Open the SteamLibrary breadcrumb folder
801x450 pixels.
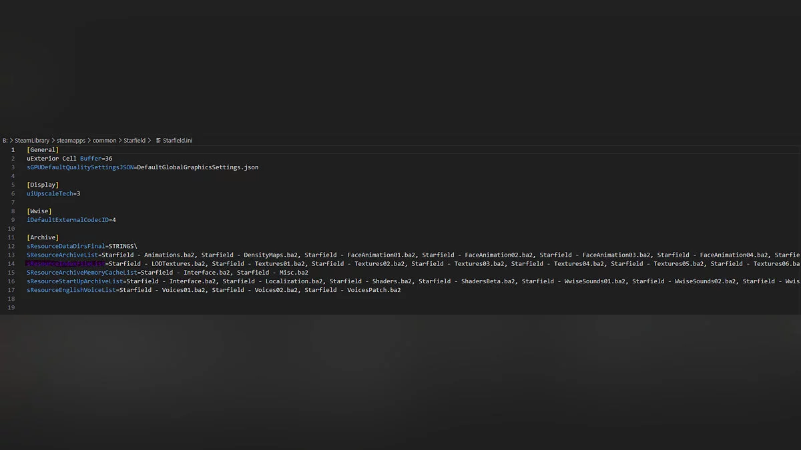[x=32, y=141]
